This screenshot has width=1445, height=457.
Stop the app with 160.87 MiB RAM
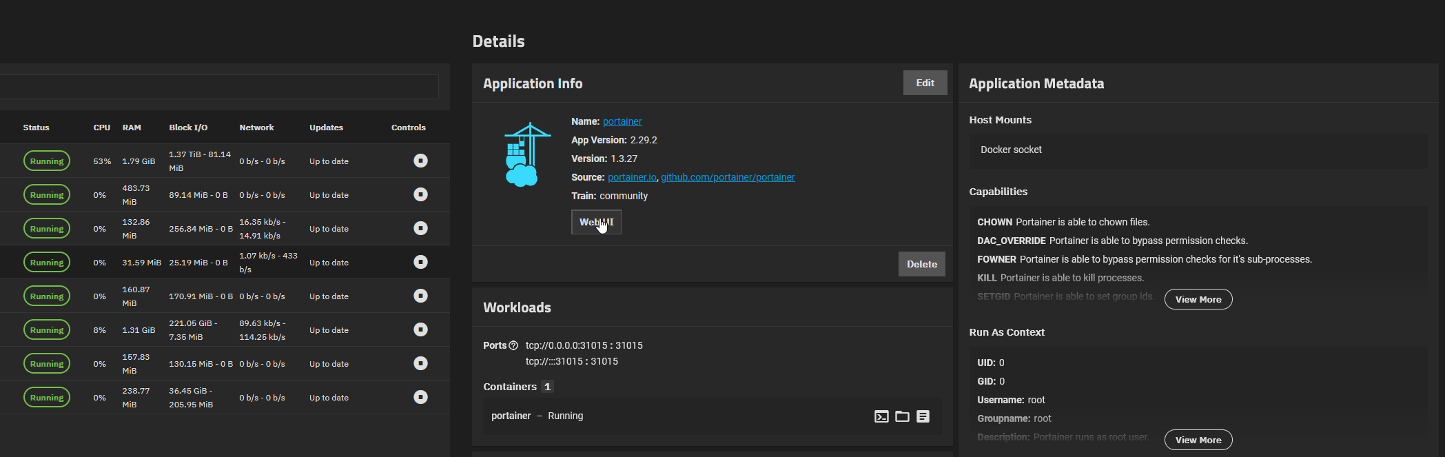coord(420,296)
